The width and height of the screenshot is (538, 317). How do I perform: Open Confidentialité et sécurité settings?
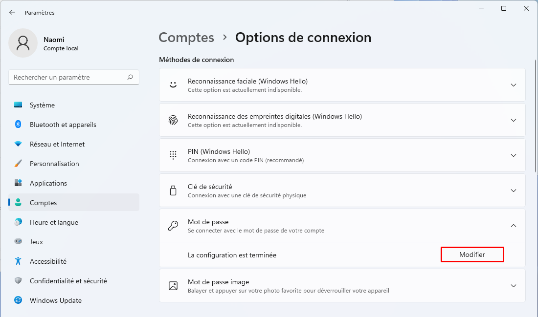pyautogui.click(x=74, y=281)
